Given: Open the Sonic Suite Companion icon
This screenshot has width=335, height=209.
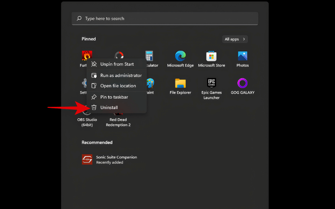Looking at the screenshot, I should click(x=87, y=160).
